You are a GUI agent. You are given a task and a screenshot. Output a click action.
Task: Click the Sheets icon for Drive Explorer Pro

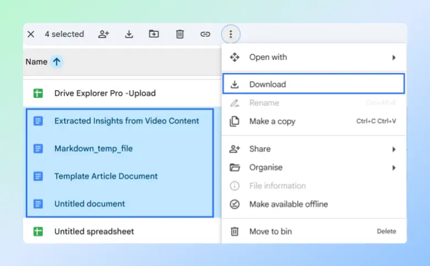(38, 93)
